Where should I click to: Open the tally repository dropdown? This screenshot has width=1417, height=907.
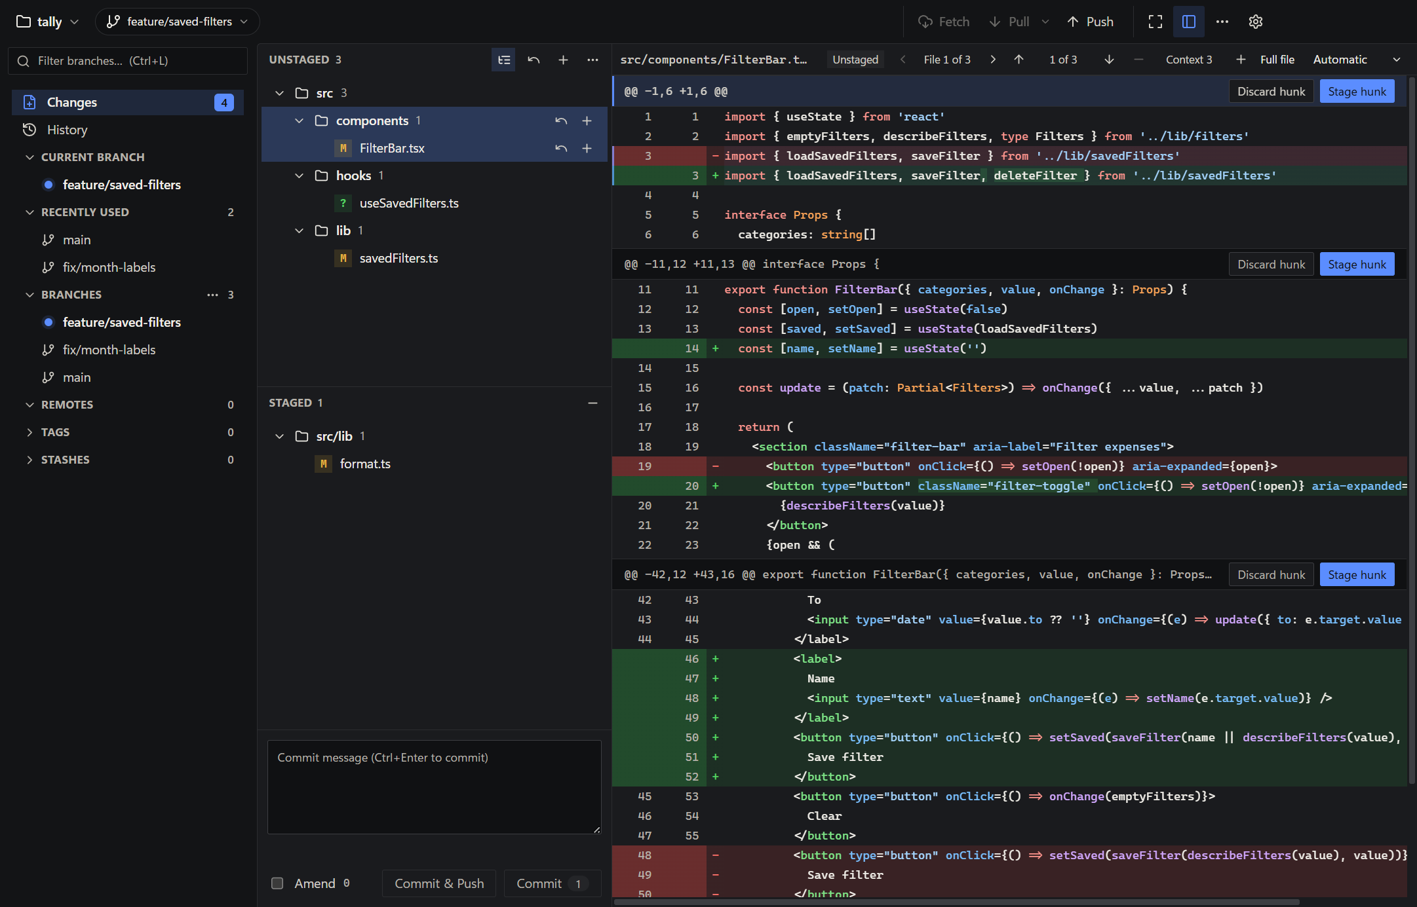pyautogui.click(x=47, y=22)
